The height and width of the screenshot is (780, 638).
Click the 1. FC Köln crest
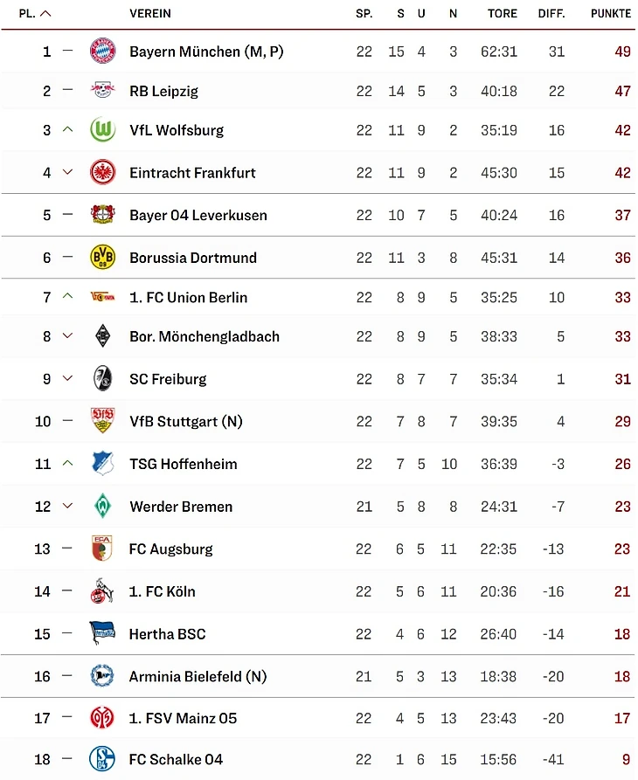pos(102,592)
